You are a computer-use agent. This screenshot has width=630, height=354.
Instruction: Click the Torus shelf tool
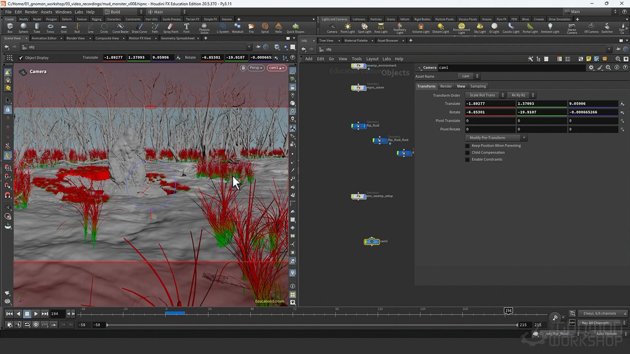click(50, 28)
